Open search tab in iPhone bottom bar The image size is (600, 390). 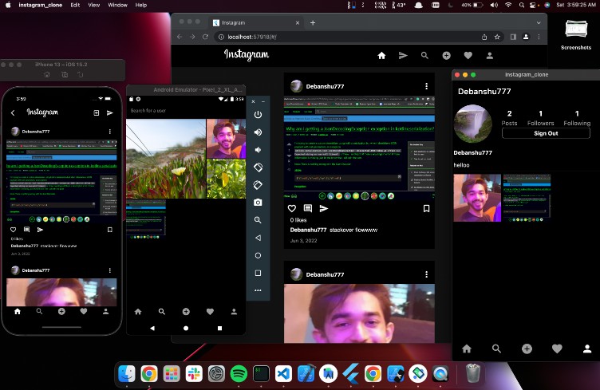tap(39, 312)
